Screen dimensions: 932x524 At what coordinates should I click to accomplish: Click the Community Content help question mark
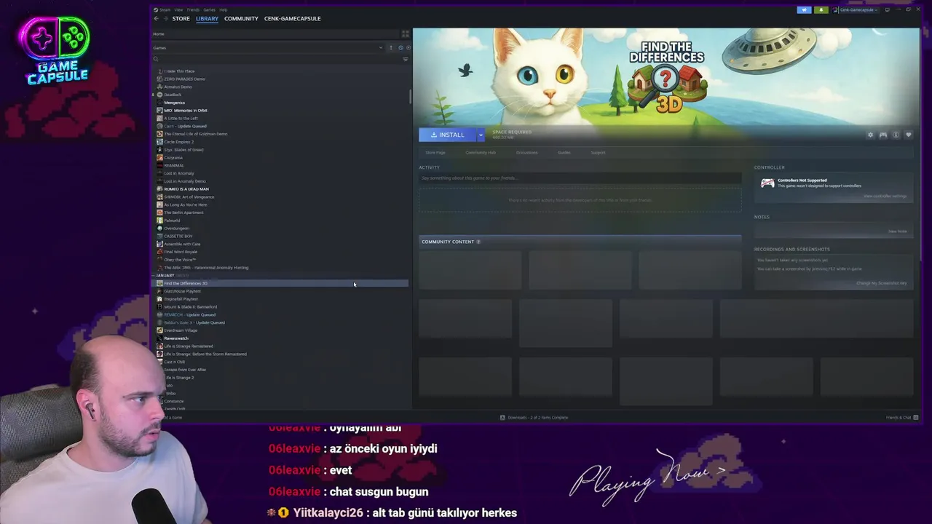coord(478,242)
